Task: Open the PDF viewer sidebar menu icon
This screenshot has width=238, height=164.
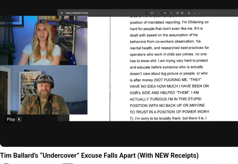Action: tap(62, 13)
